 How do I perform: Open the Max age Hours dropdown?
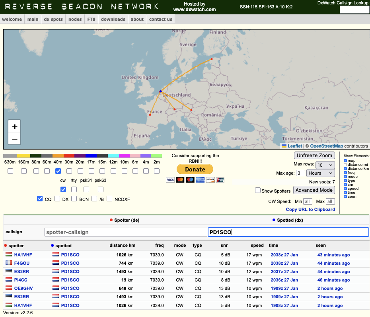pos(320,173)
